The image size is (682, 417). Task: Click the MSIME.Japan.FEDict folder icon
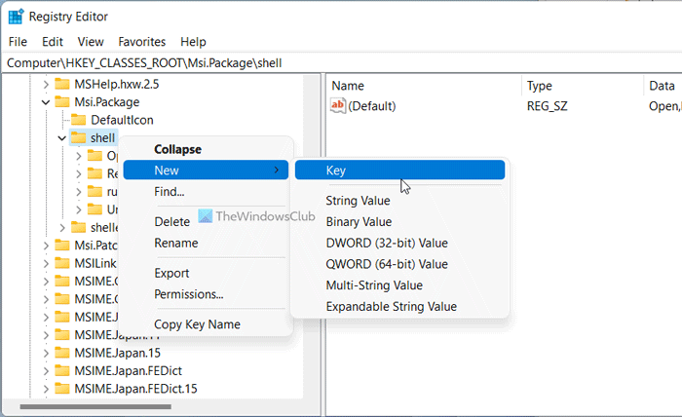(62, 370)
